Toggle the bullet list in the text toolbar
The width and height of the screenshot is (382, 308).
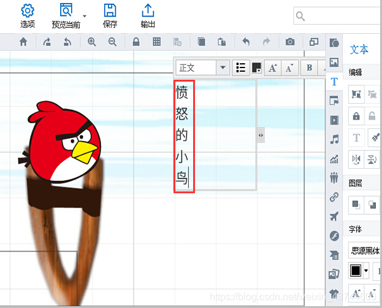coord(241,67)
